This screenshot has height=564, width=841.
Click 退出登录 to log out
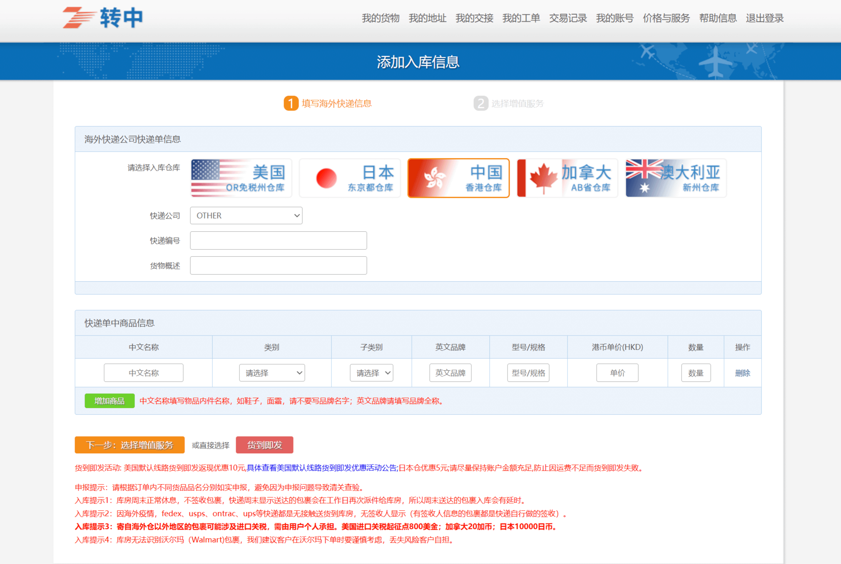[x=764, y=18]
